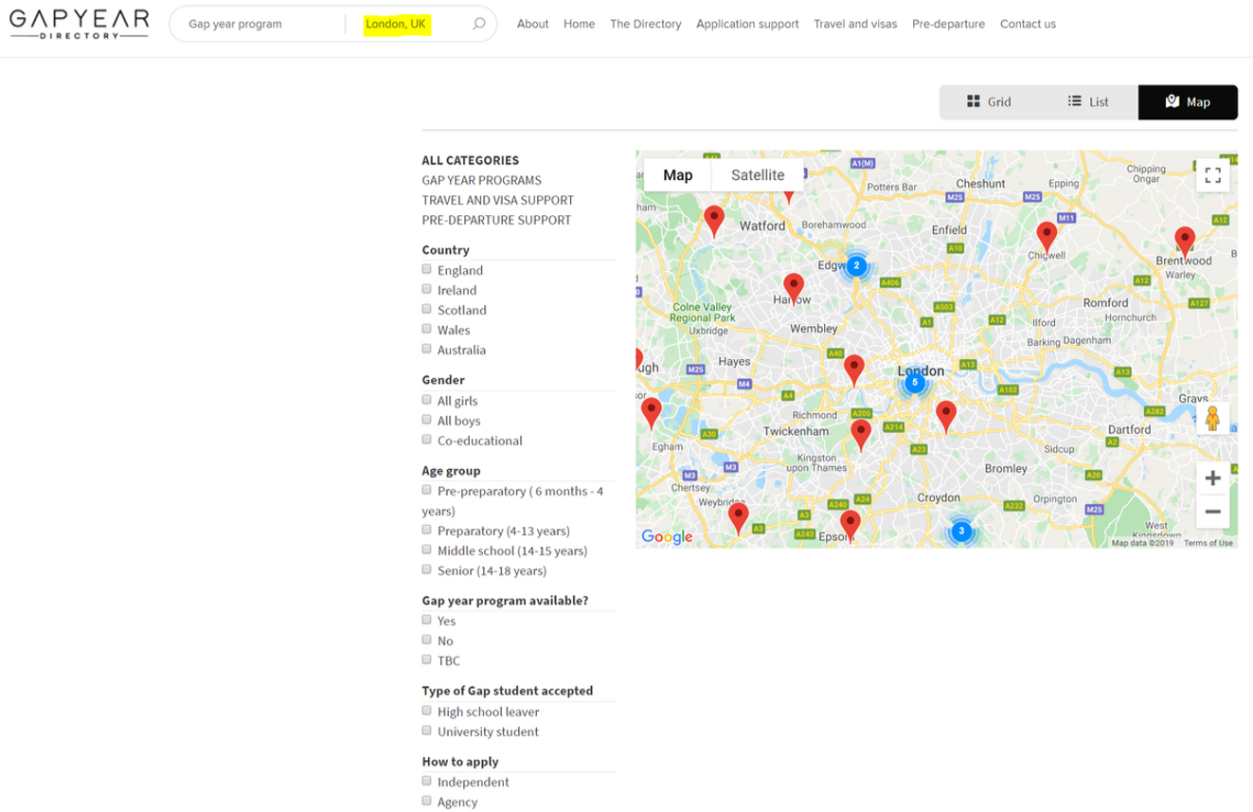Open Contact us page
This screenshot has height=812, width=1253.
coord(1028,25)
